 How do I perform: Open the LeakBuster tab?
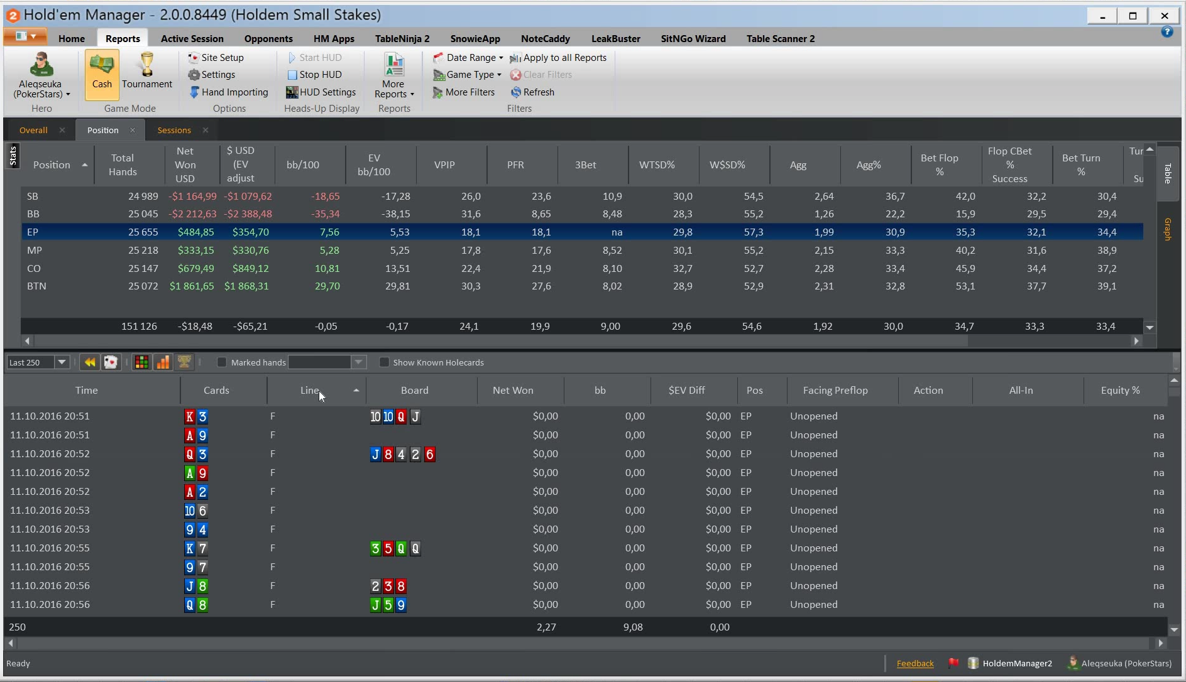(x=616, y=39)
